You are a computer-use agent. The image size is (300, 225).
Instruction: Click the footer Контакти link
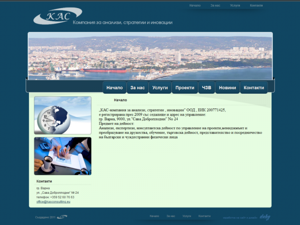tap(205, 216)
